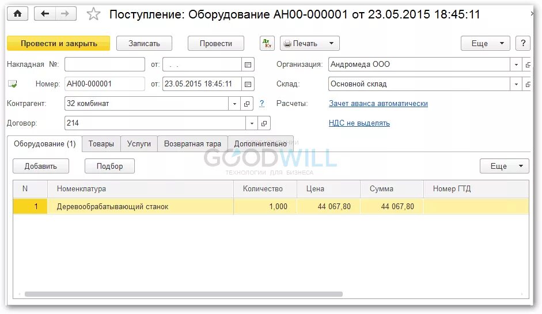Open НДС не выделять link
Screen dimensions: 542x314
pos(359,123)
